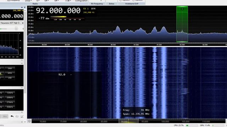The height and width of the screenshot is (127, 227).
Task: Select SAM demodulation mode
Action: [x=10, y=68]
